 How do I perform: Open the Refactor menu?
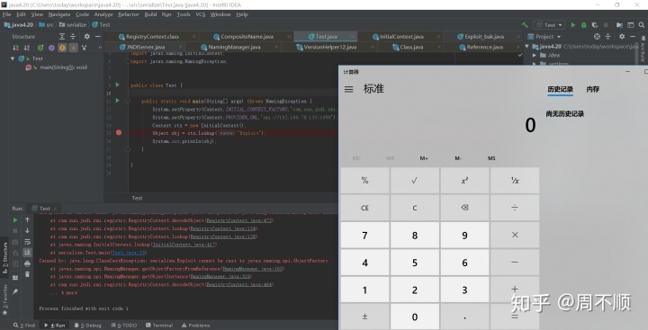(129, 14)
